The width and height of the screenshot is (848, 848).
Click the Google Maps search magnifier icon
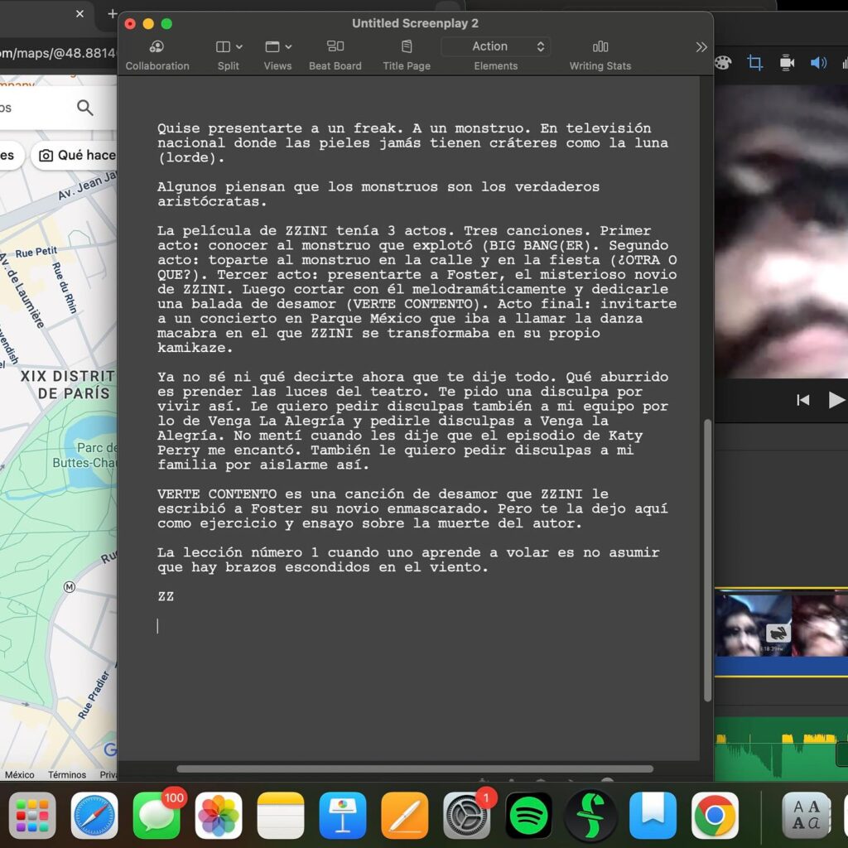pyautogui.click(x=85, y=108)
